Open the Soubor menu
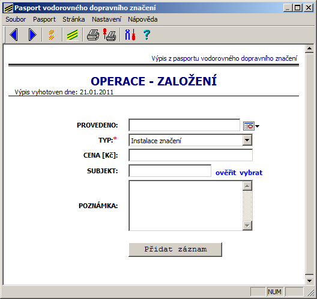 [x=16, y=19]
